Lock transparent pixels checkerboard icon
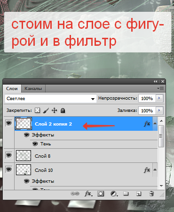 pyautogui.click(x=37, y=110)
